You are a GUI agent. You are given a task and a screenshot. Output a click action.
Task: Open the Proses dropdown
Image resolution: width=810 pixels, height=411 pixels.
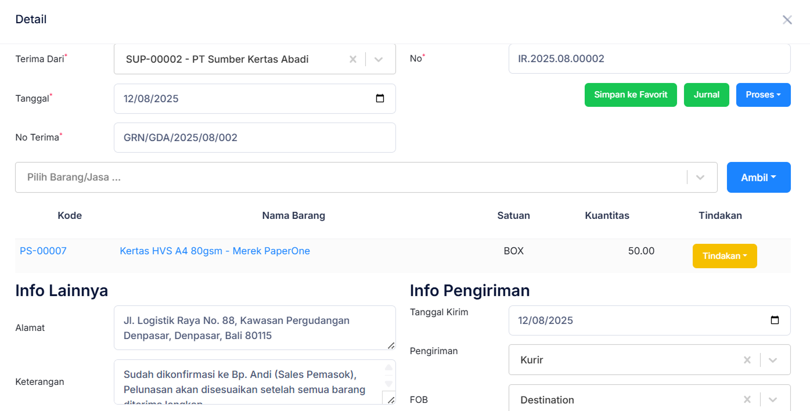763,95
